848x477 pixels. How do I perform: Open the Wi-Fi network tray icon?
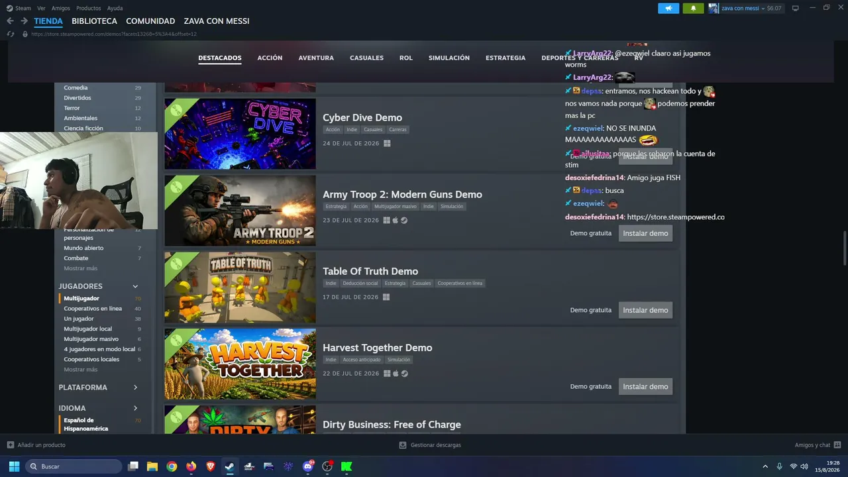point(794,466)
